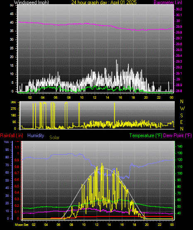
Task: Select the Dew Point (°F) legend label
Action: pos(177,136)
